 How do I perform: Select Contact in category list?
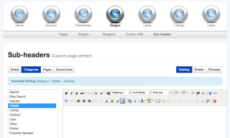(x=32, y=115)
